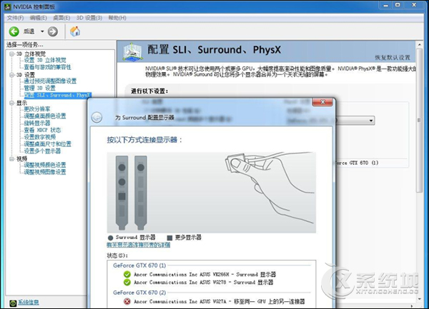Open the 3D 设置(3) menu
The width and height of the screenshot is (429, 309).
89,18
